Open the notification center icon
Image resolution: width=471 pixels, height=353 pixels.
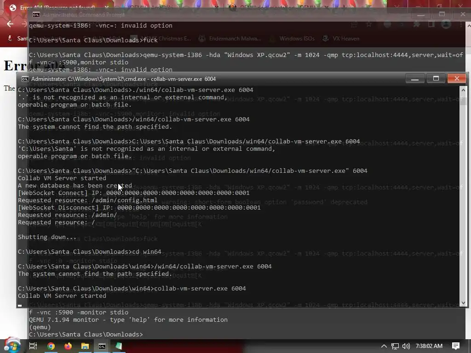[456, 346]
